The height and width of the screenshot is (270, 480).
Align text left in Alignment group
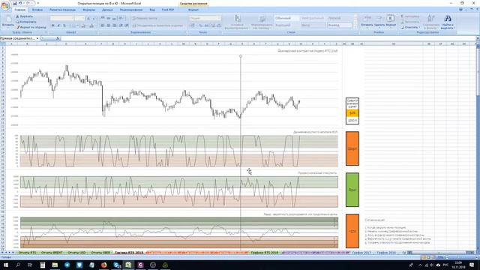click(x=103, y=25)
